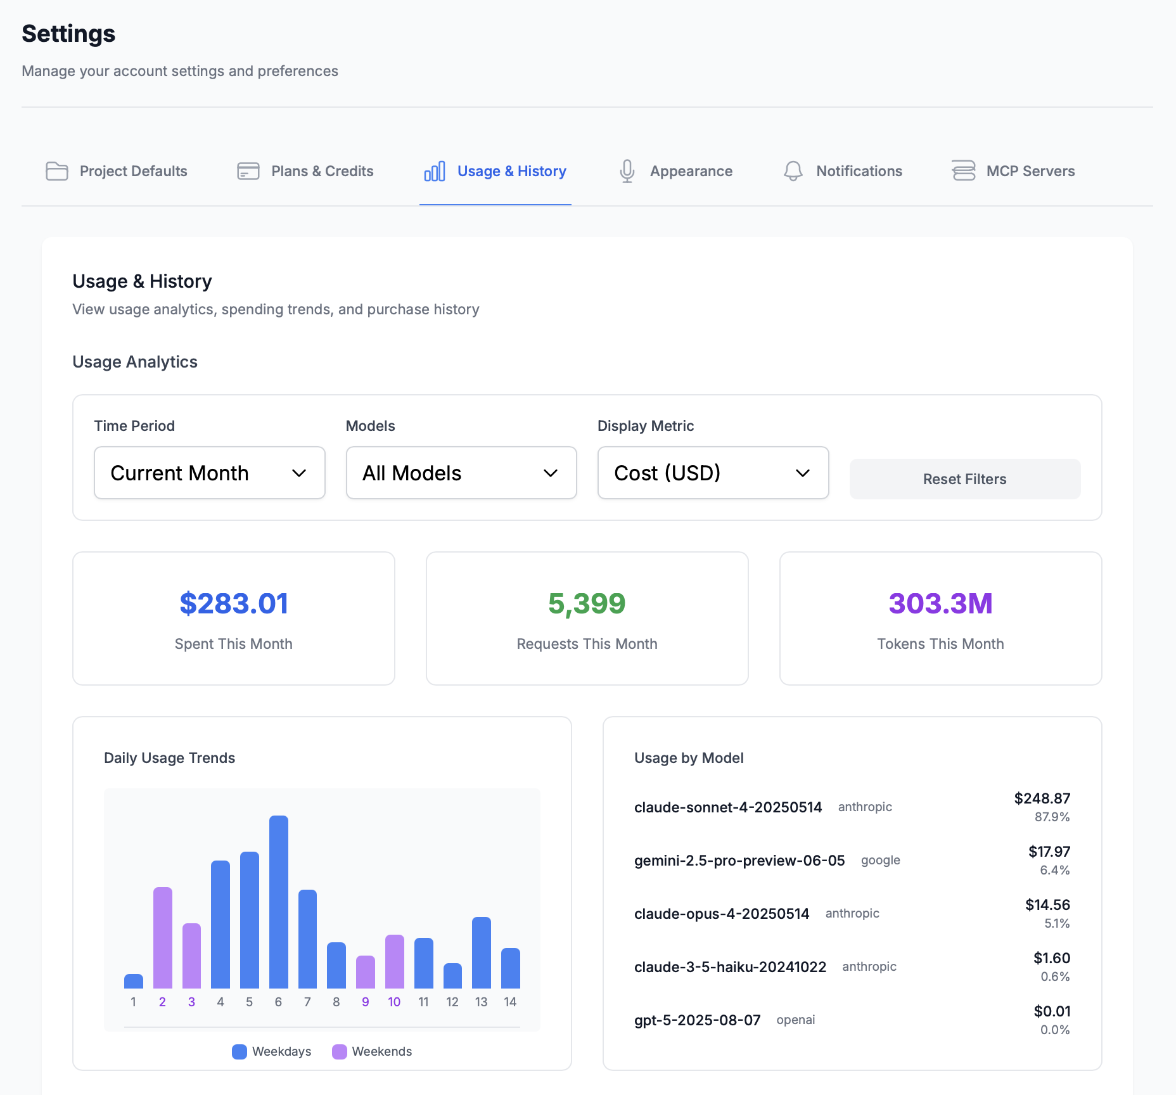Click the folder icon beside Project Defaults
The height and width of the screenshot is (1095, 1176).
click(56, 171)
